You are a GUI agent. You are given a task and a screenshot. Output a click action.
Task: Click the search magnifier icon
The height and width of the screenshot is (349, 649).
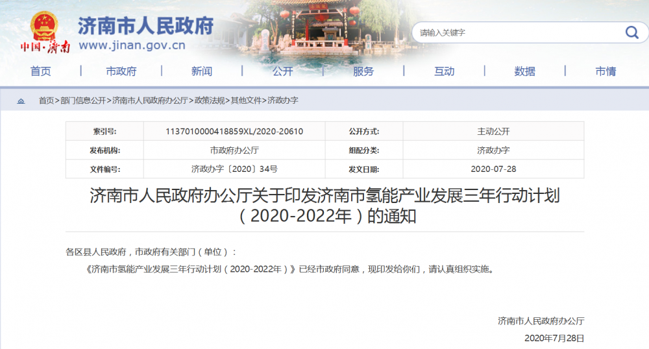631,32
